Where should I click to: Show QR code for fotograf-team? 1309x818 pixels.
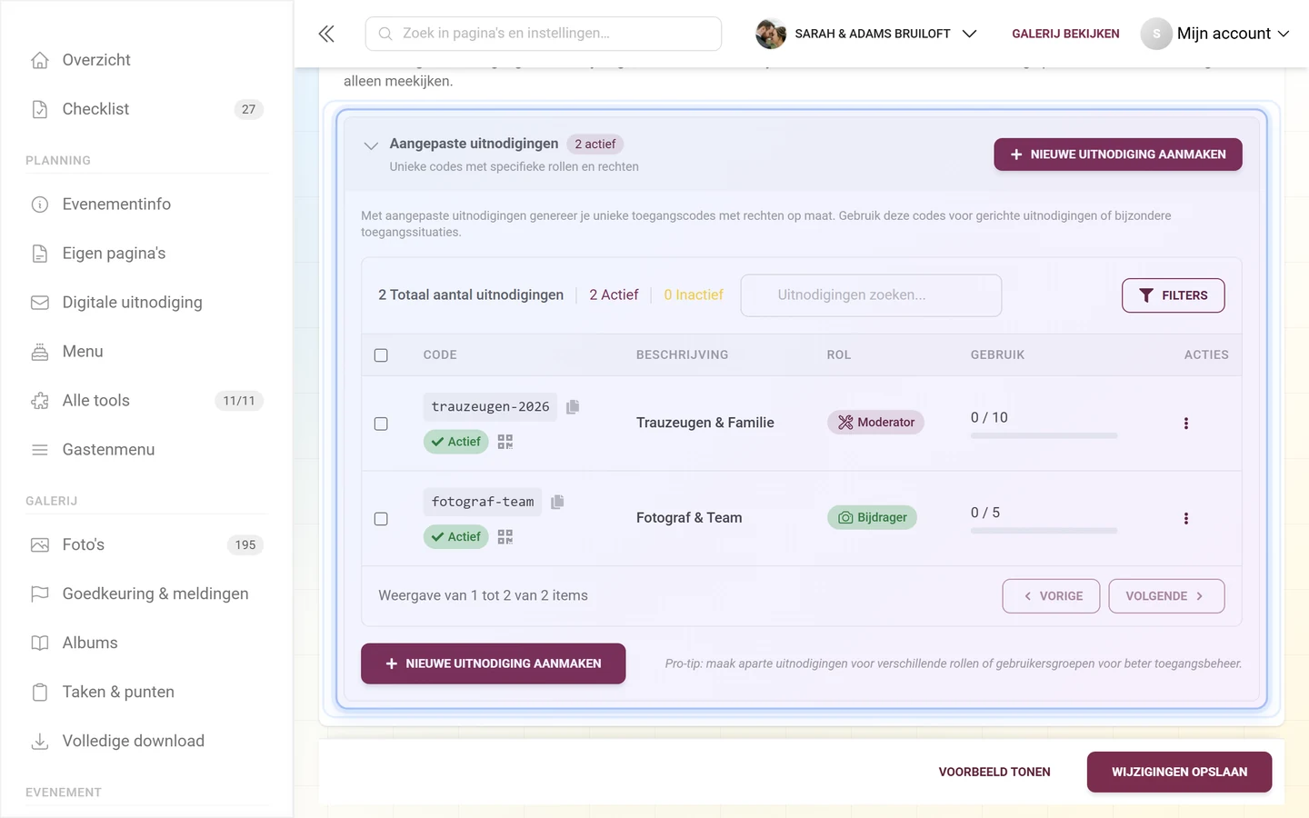(505, 537)
